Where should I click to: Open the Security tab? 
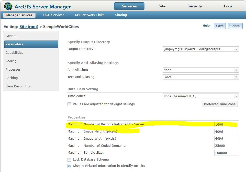[195, 6]
